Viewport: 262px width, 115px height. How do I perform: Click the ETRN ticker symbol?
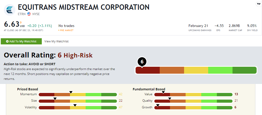pos(22,14)
